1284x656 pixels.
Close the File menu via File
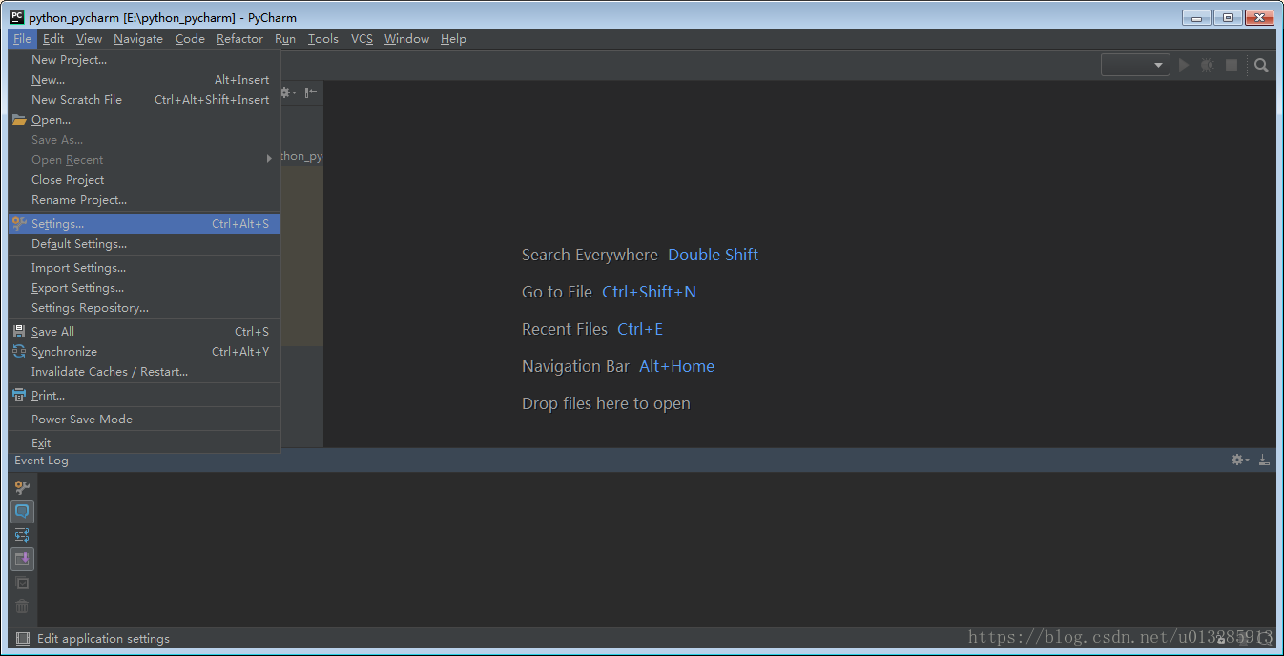point(22,39)
